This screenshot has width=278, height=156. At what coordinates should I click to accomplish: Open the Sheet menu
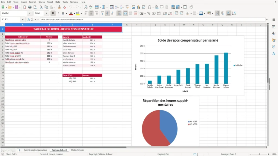50,2
